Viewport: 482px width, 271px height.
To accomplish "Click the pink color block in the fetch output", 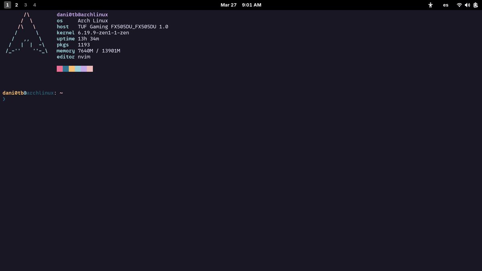I will click(x=59, y=69).
